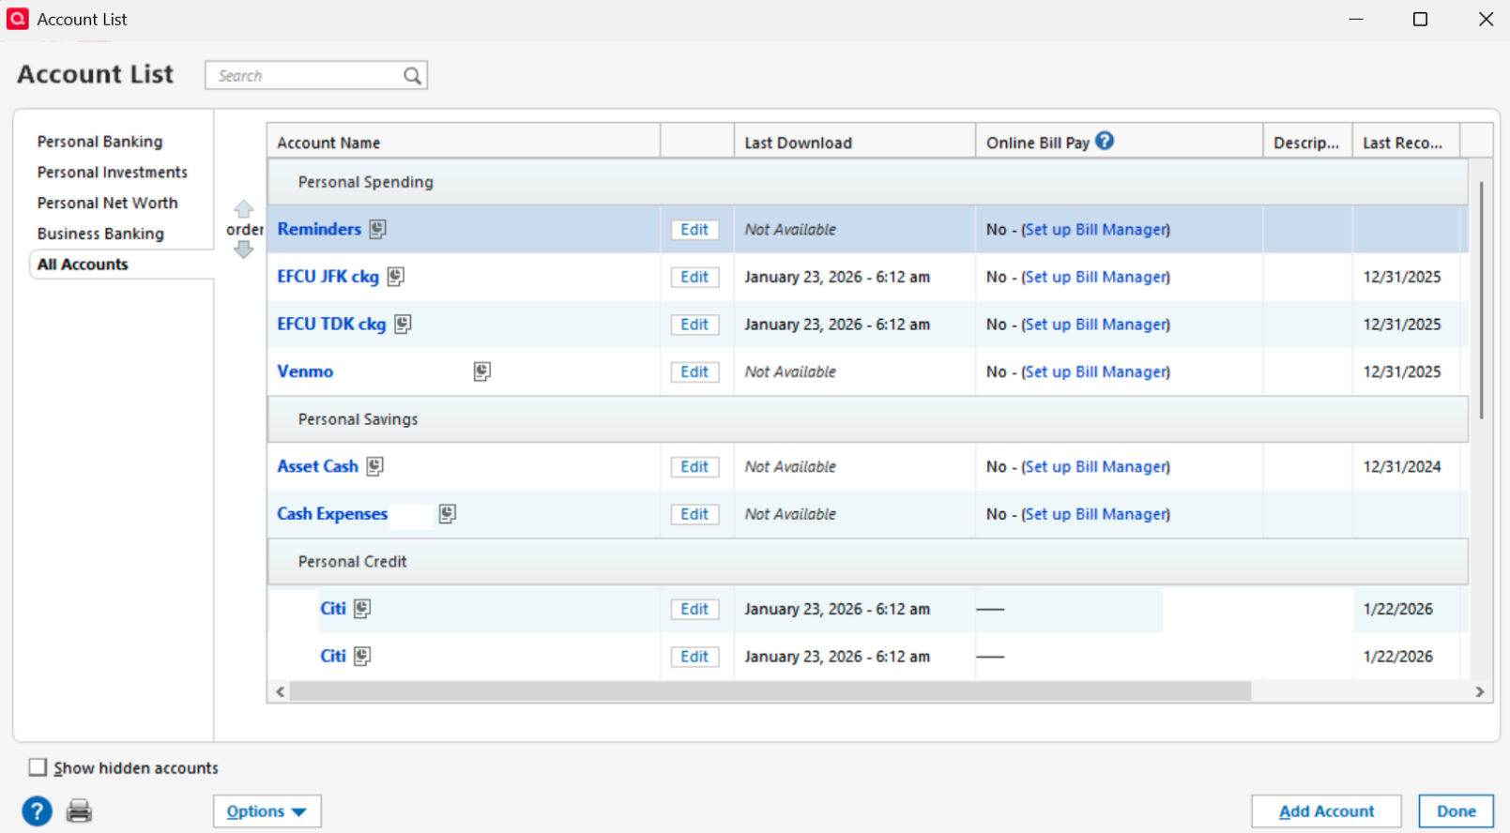The image size is (1510, 833).
Task: Click the Last Reco... column header
Action: (1407, 142)
